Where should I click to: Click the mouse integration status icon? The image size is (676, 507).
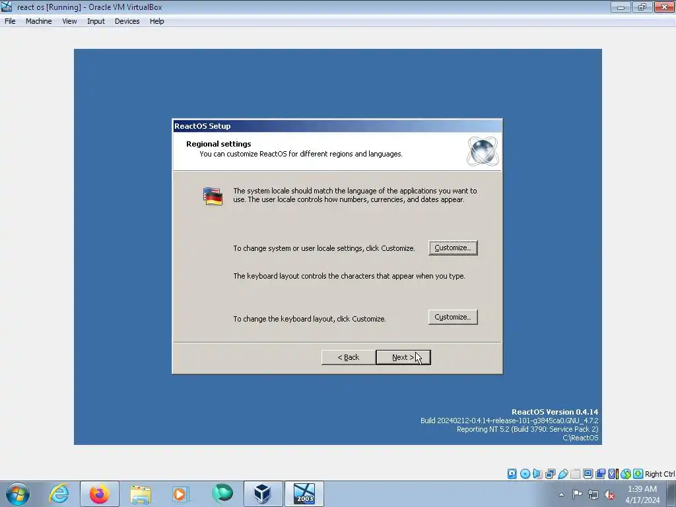click(626, 474)
